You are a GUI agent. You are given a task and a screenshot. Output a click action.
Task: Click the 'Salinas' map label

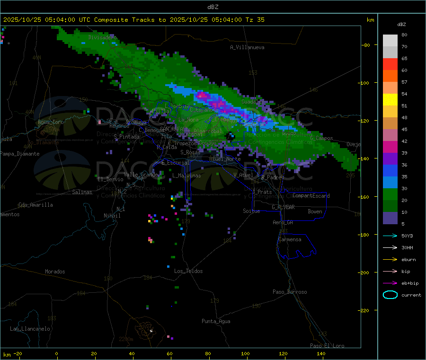click(x=82, y=192)
